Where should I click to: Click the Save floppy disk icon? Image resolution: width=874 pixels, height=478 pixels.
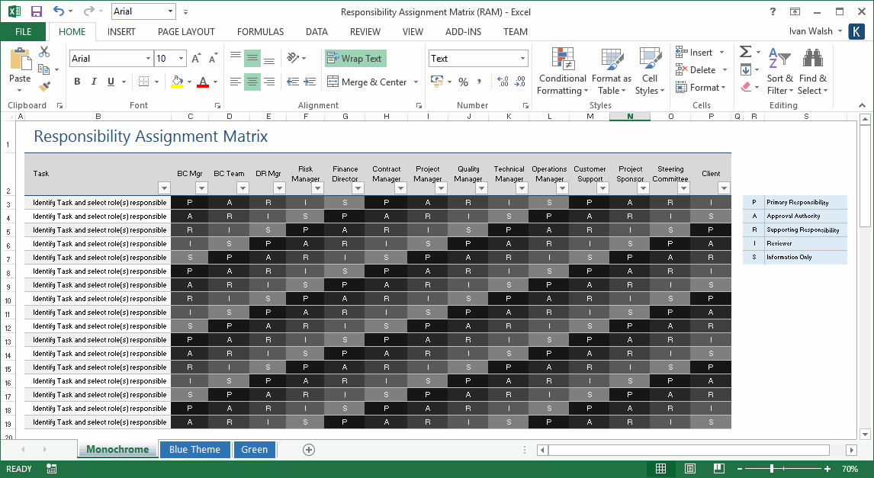point(37,11)
